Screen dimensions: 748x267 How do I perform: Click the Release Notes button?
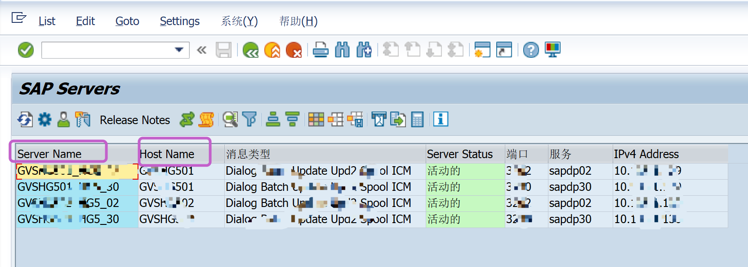(135, 120)
